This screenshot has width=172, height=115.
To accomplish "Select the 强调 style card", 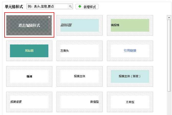I will click(29, 76).
